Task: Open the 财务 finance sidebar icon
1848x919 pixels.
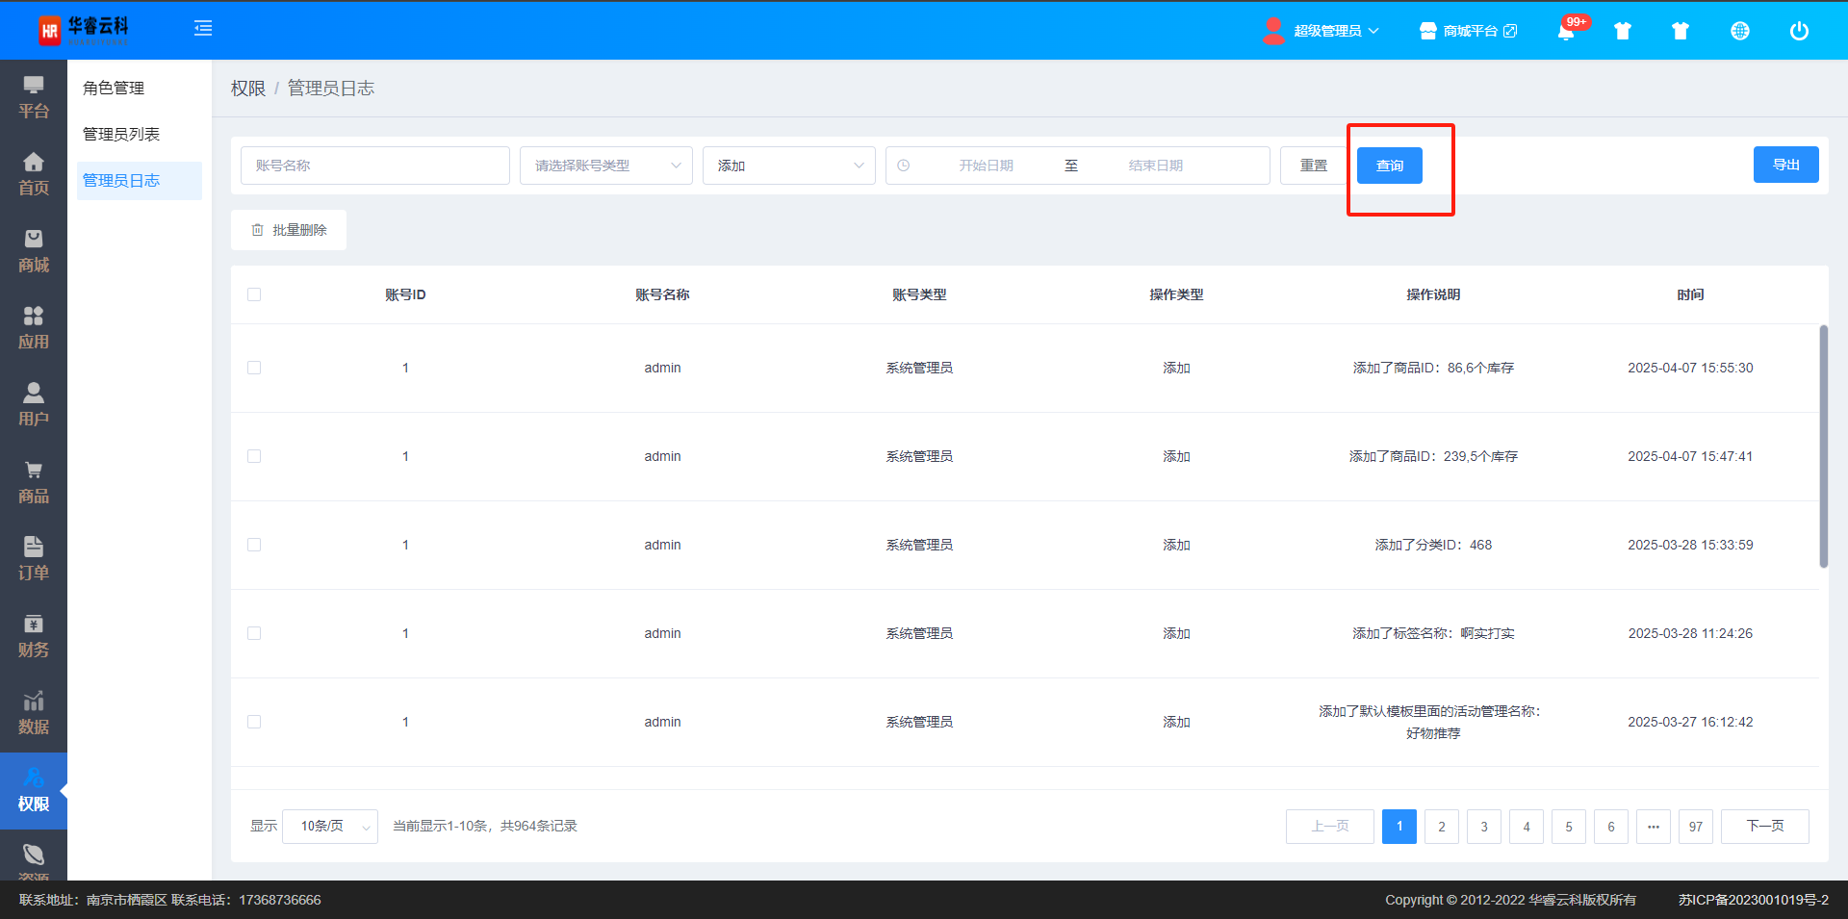Action: (x=34, y=636)
